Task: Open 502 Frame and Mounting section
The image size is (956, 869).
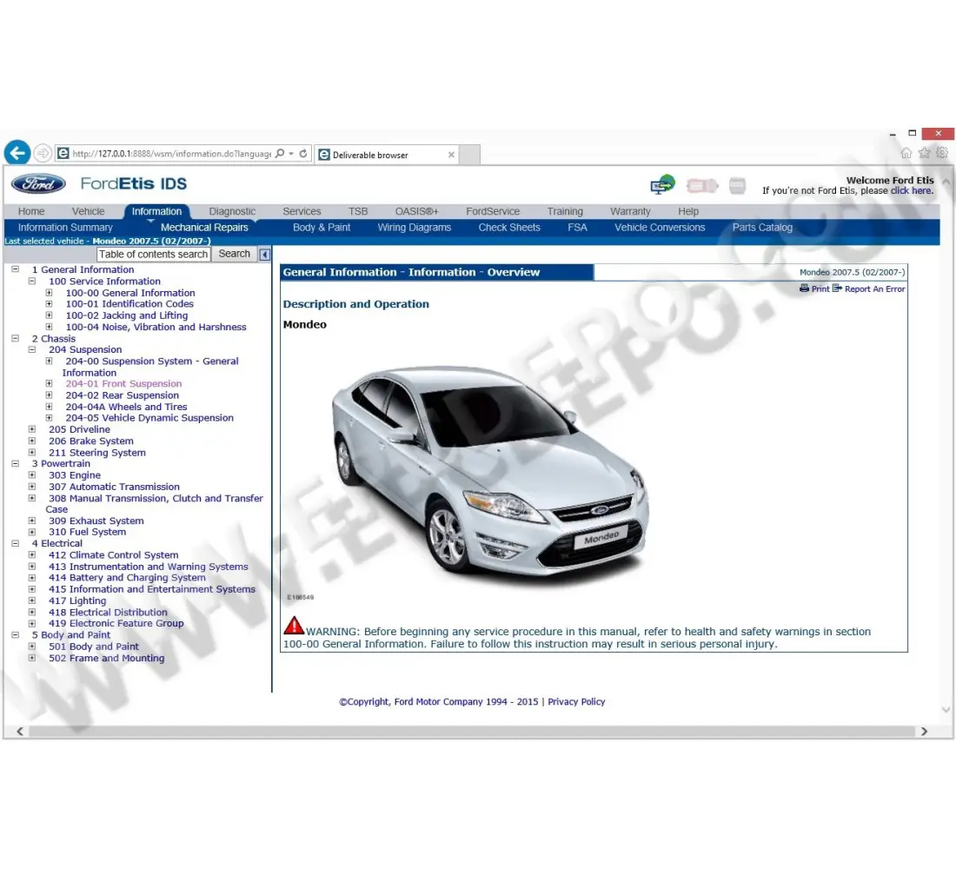Action: coord(106,658)
